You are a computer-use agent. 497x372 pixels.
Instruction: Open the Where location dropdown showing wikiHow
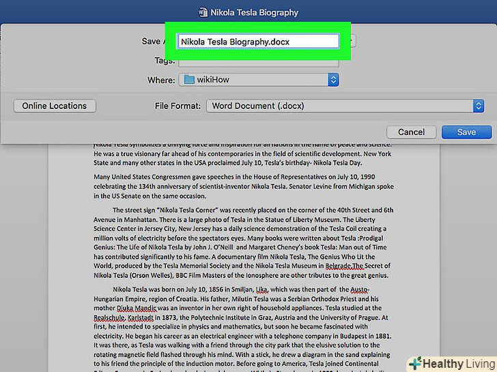(259, 80)
